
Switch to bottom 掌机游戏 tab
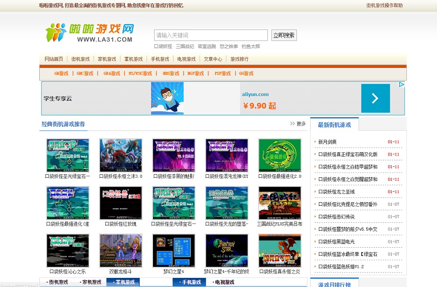click(123, 282)
